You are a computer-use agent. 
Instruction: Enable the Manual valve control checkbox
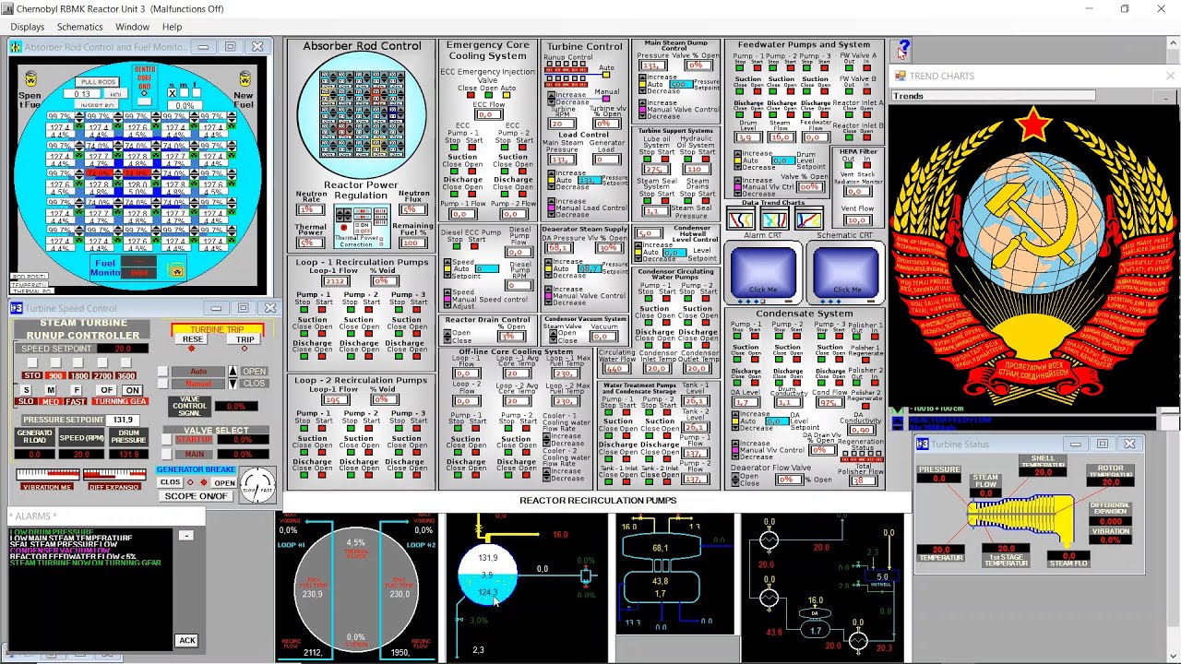(x=162, y=384)
